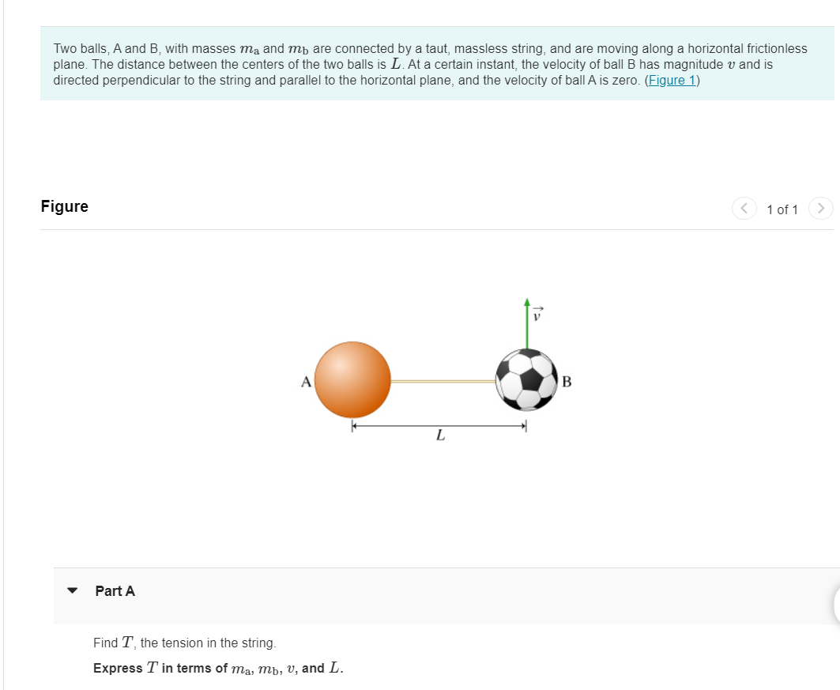The height and width of the screenshot is (690, 840).
Task: Click the next figure arrow icon
Action: coord(821,209)
